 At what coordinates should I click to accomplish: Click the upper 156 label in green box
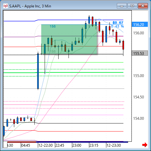[53, 26]
